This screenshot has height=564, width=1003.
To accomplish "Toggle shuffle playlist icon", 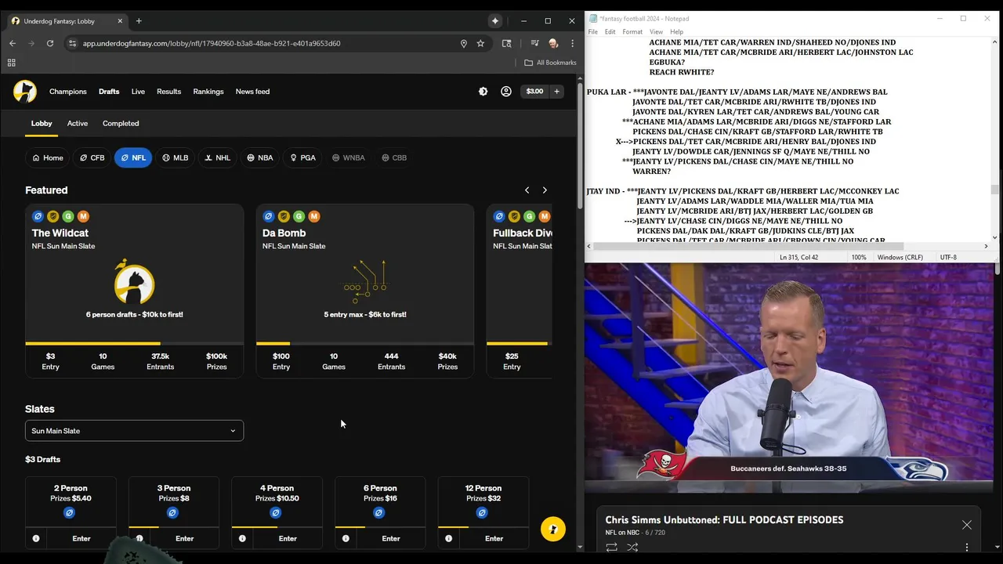I will [x=632, y=548].
